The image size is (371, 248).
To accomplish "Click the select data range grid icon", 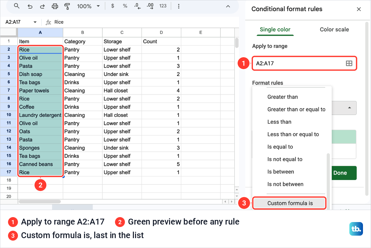I will pyautogui.click(x=349, y=63).
